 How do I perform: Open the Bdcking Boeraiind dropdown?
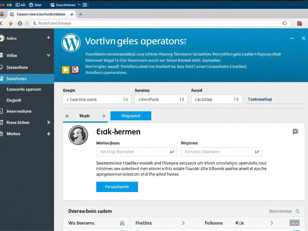[136, 152]
